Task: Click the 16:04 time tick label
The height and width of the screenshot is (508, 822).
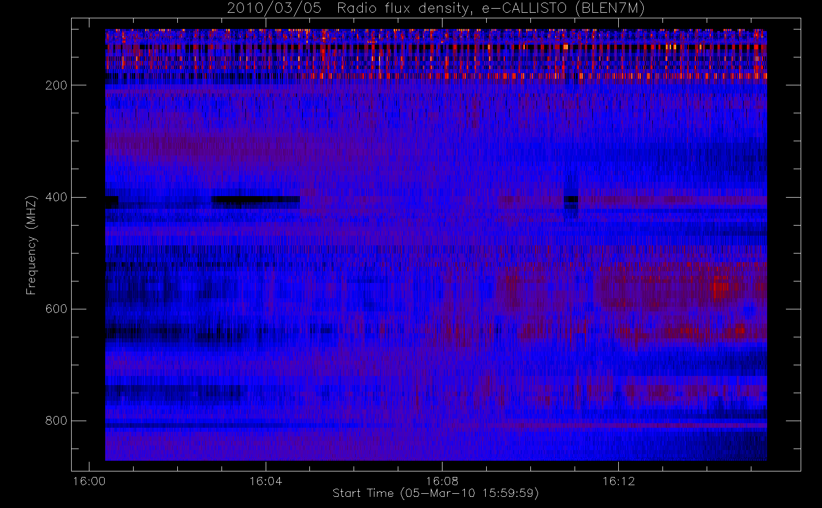Action: click(x=266, y=481)
